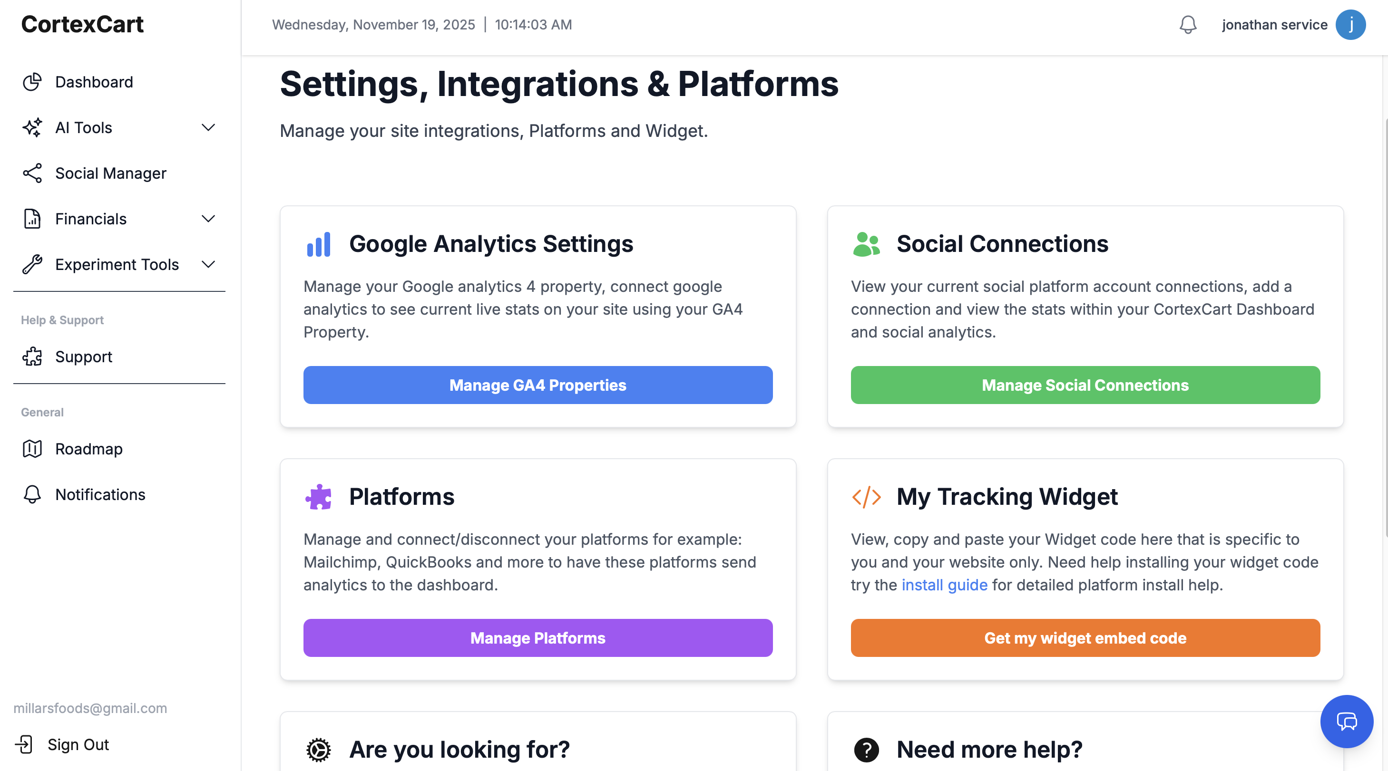Click the Roadmap map icon

pyautogui.click(x=32, y=449)
